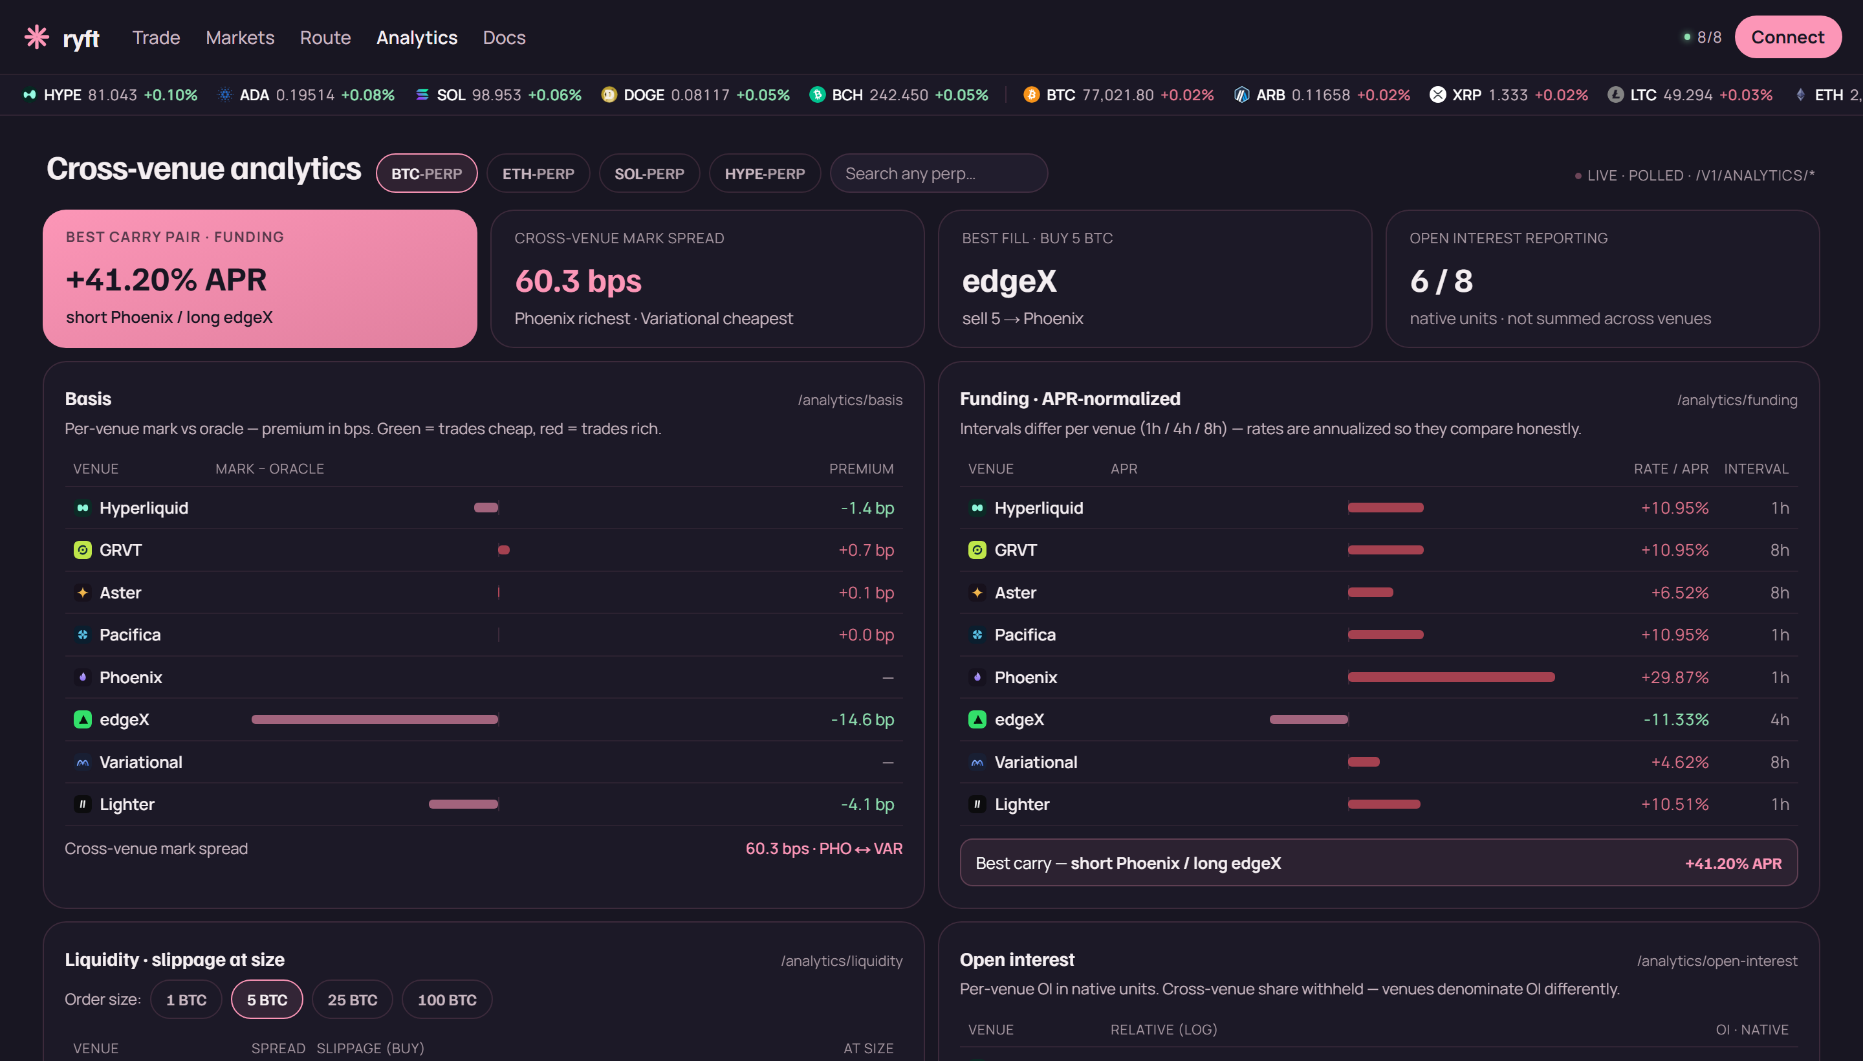The height and width of the screenshot is (1061, 1863).
Task: Click the Phoenix icon in Basis table
Action: pos(83,677)
